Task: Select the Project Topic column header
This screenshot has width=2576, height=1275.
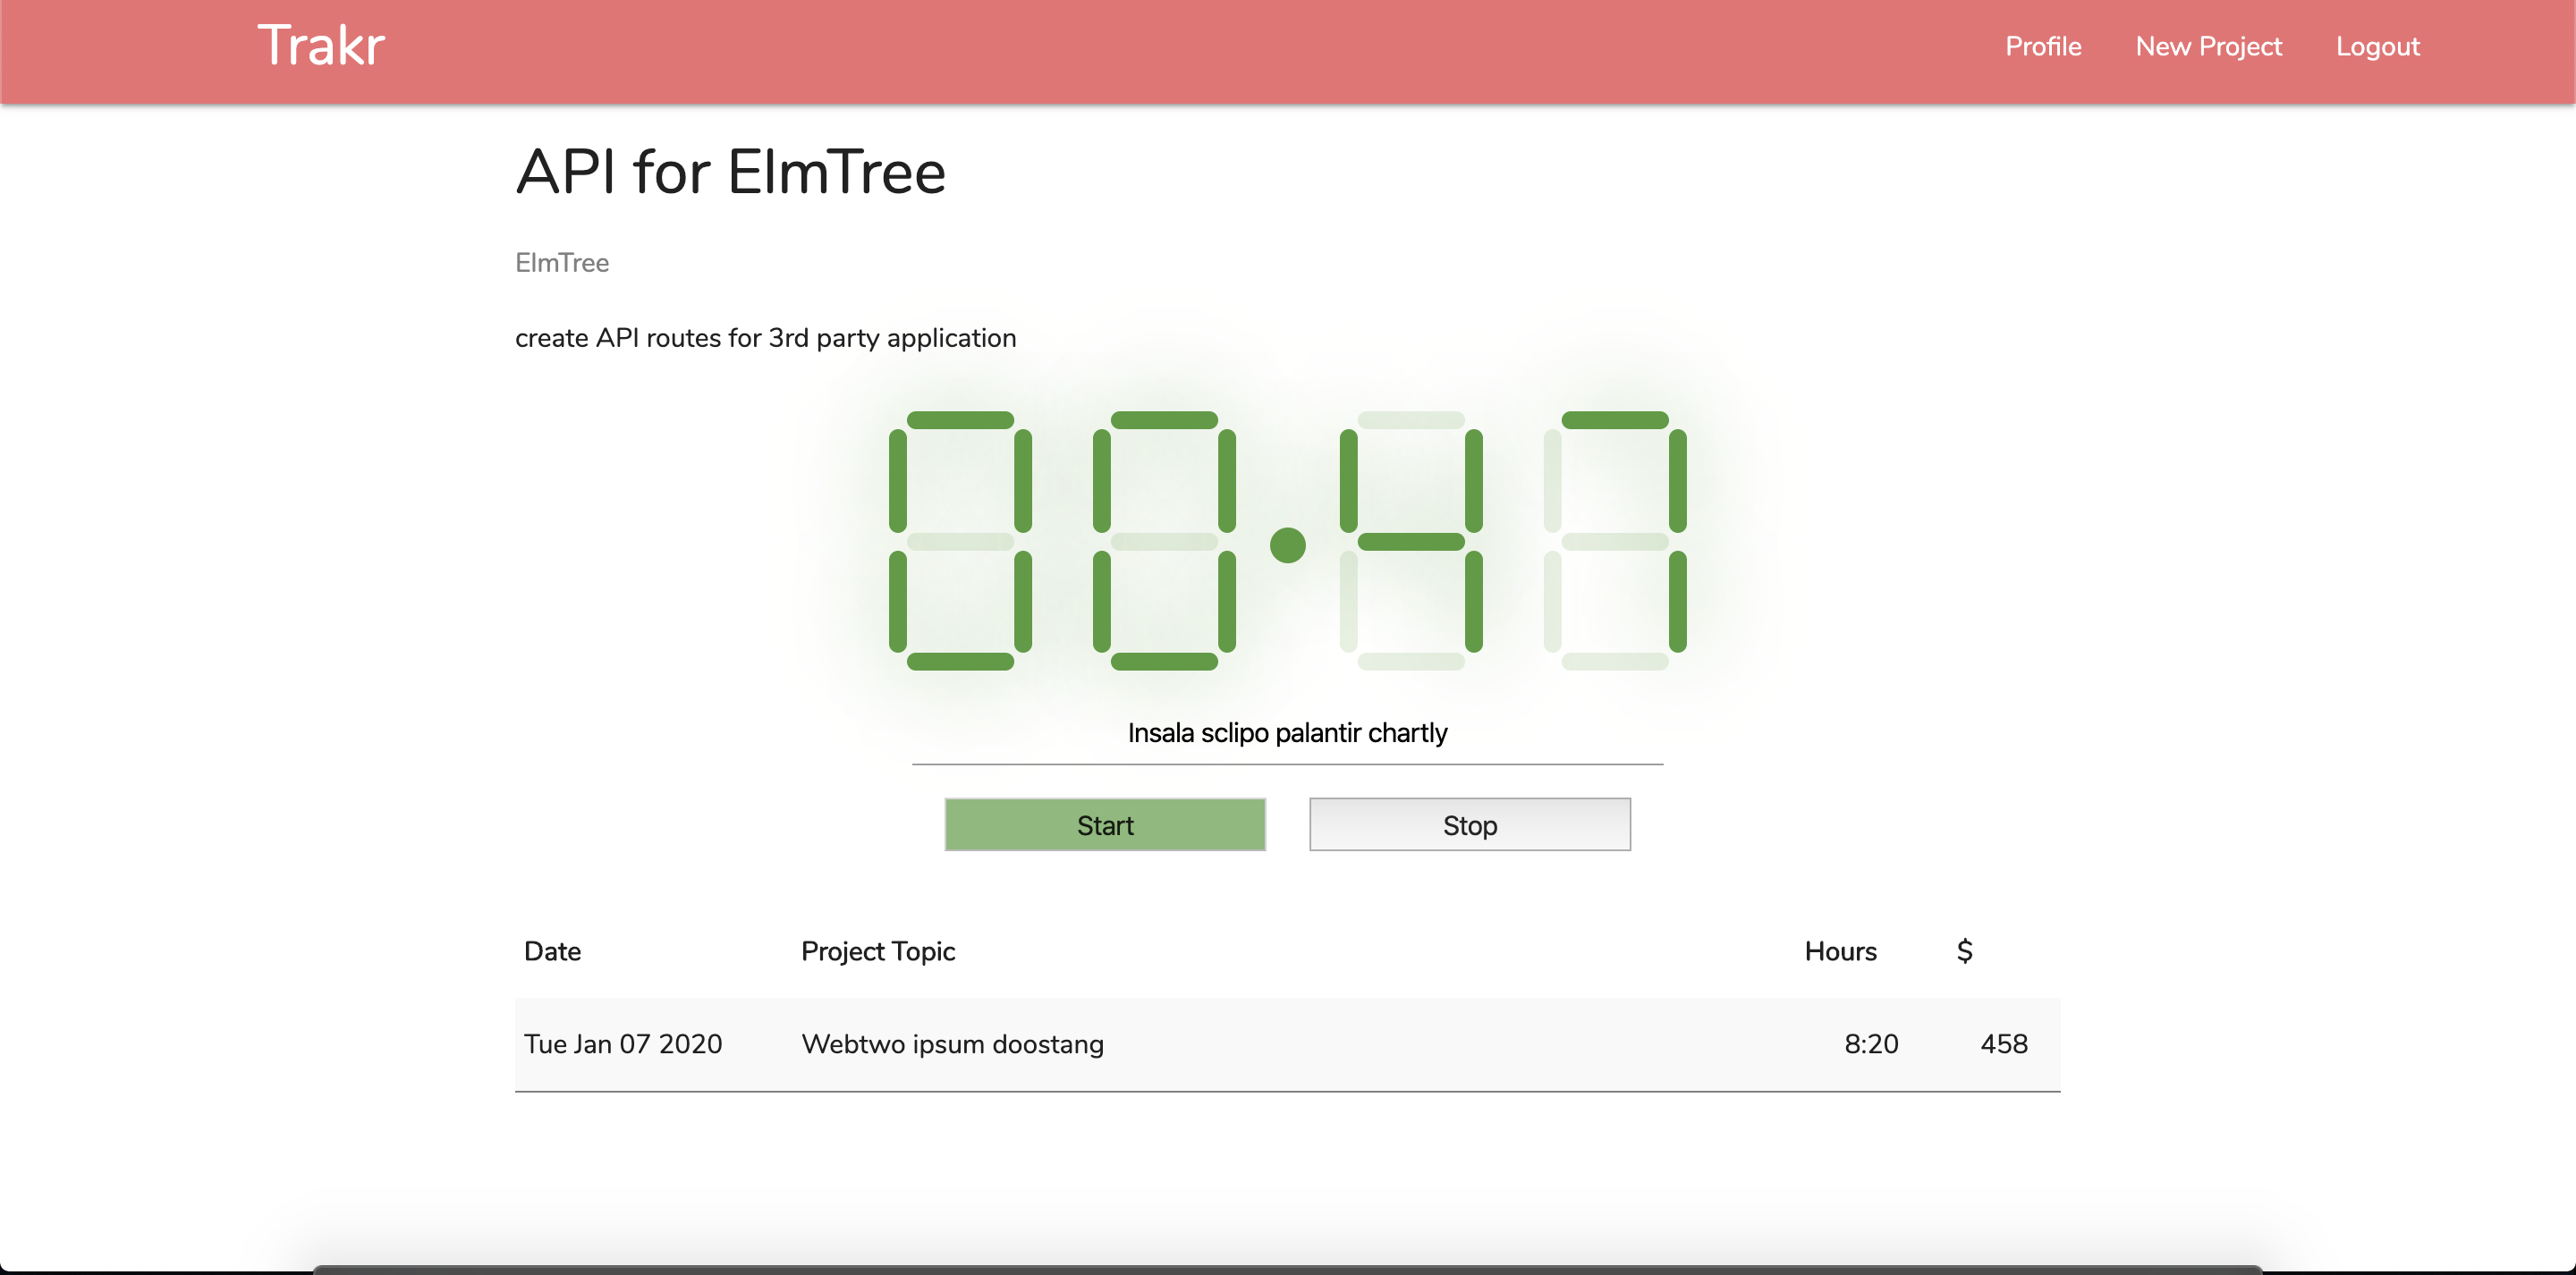Action: [x=878, y=951]
